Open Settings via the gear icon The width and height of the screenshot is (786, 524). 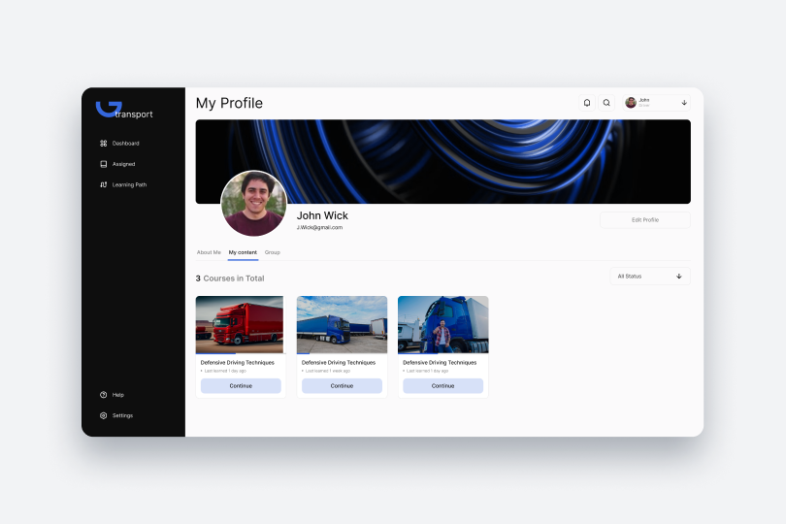pyautogui.click(x=103, y=415)
